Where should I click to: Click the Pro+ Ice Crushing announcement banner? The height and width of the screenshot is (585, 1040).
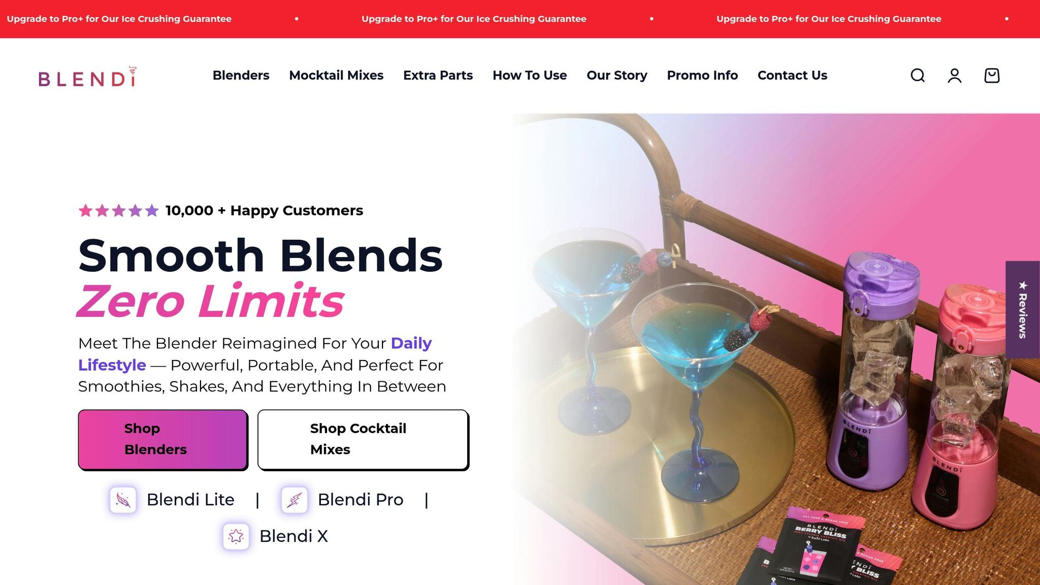[520, 19]
